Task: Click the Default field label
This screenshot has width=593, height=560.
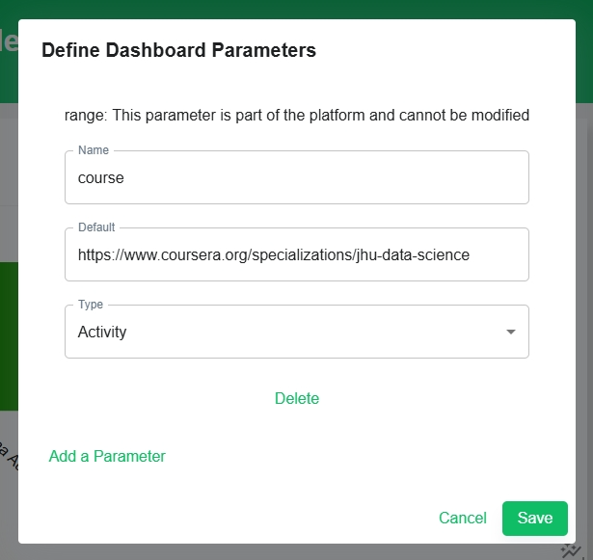Action: [x=96, y=227]
